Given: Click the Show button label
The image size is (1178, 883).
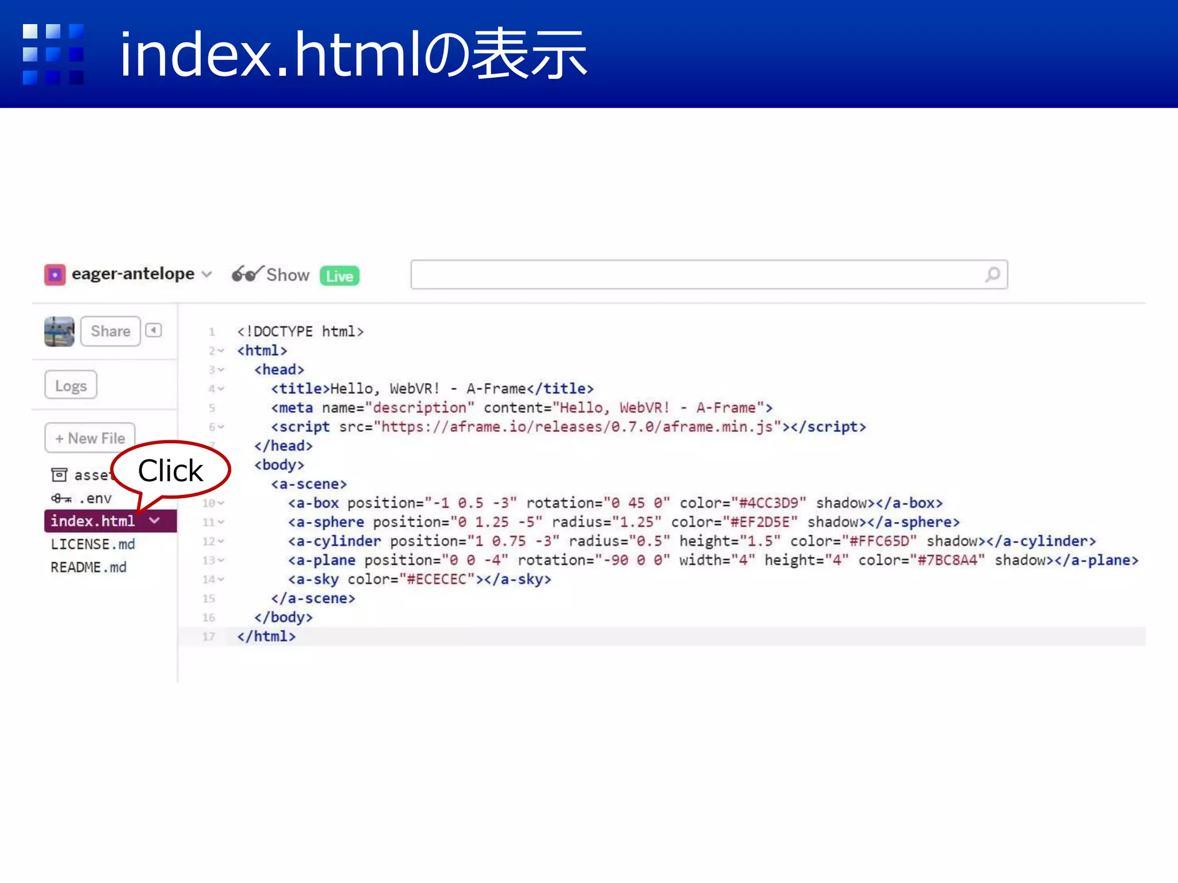Looking at the screenshot, I should tap(288, 275).
